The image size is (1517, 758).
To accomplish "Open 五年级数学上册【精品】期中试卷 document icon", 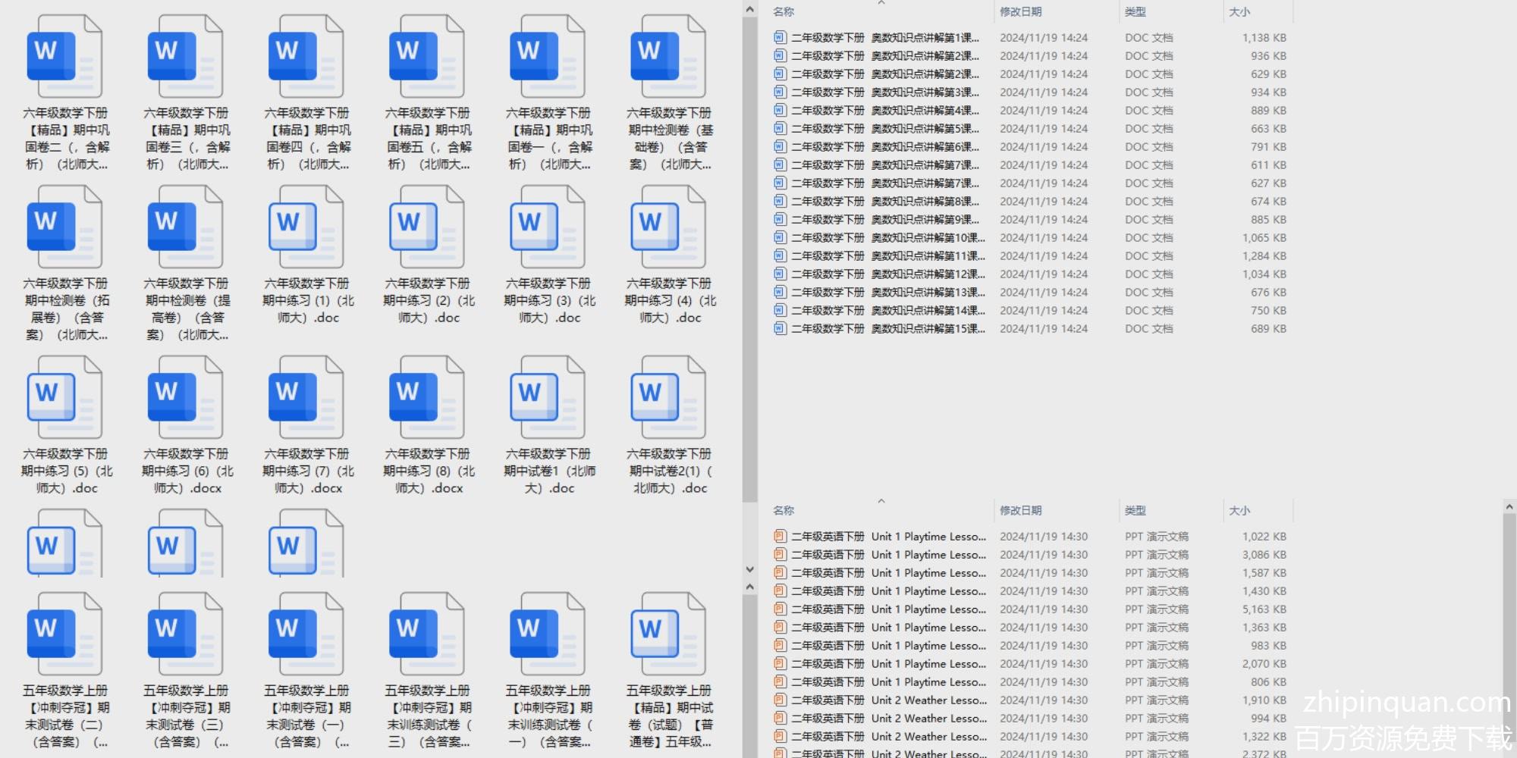I will pos(667,634).
